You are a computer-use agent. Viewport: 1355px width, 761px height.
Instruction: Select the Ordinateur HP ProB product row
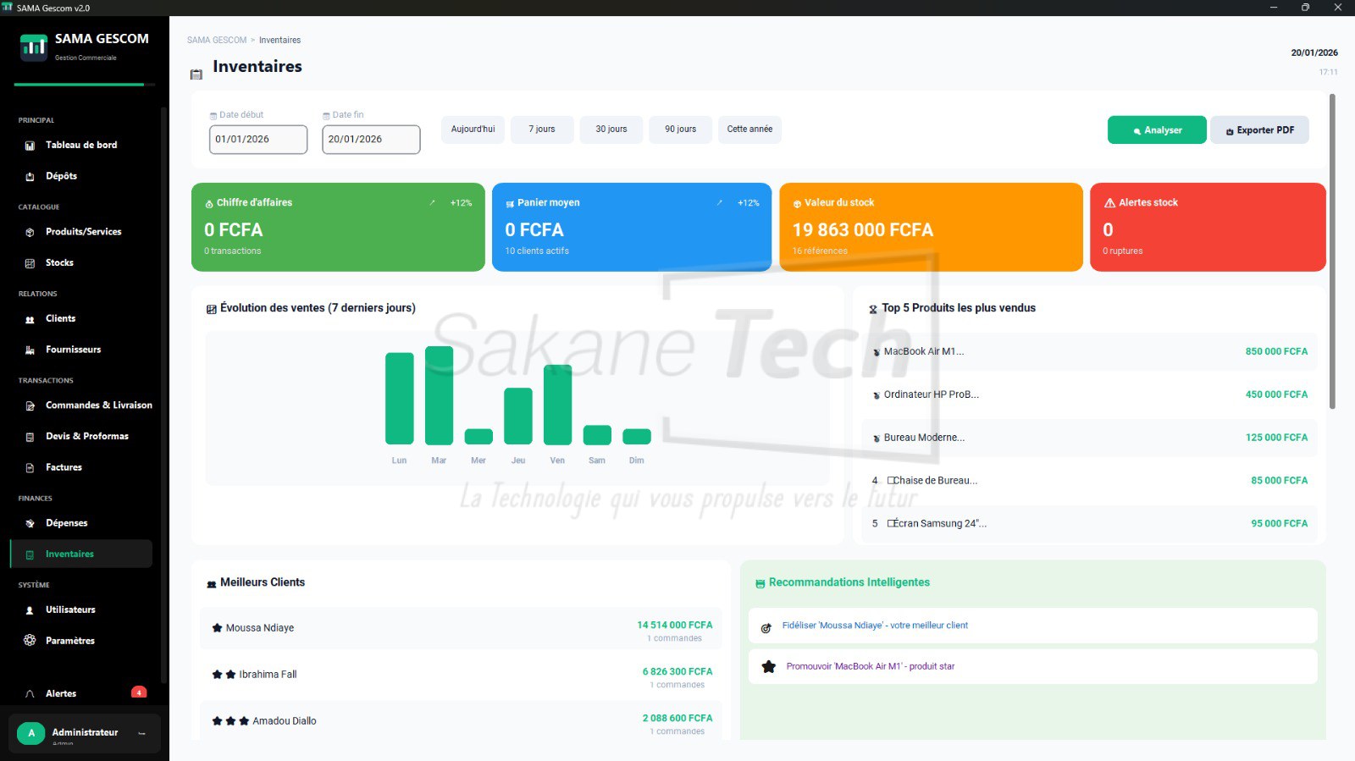tap(1089, 394)
